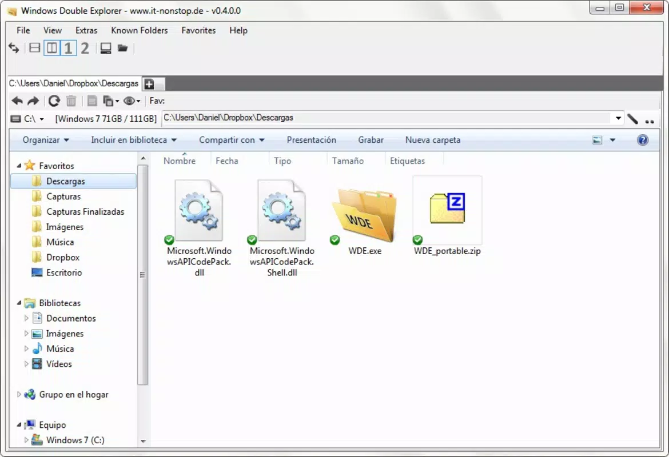Screen dimensions: 669x457
Task: Click the trash delete icon
Action: tap(71, 101)
